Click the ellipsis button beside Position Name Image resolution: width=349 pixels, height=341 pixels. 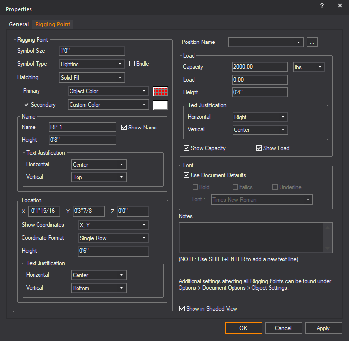coord(312,43)
